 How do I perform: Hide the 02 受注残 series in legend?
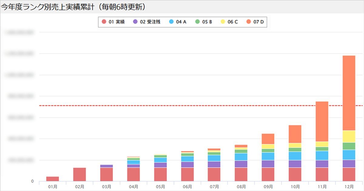click(x=147, y=22)
